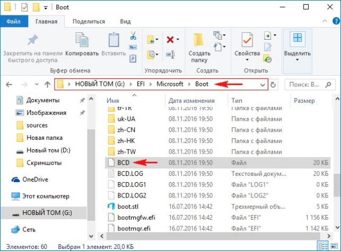Switch to Large icons view in status bar
Screen dimensions: 341x251
[334, 246]
